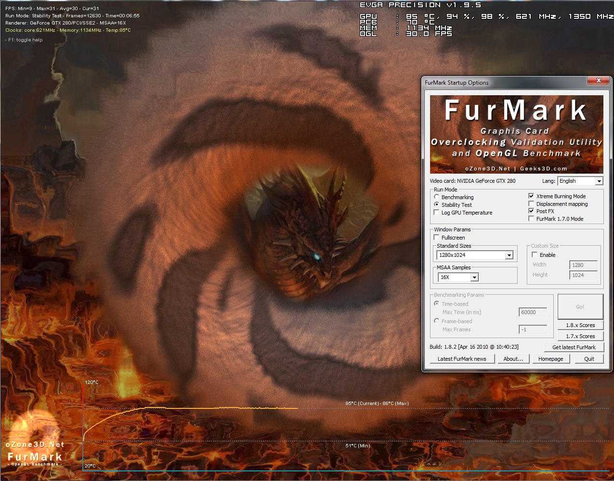Image resolution: width=614 pixels, height=481 pixels.
Task: Select the Frame-based benchmarking radio button
Action: coord(437,321)
